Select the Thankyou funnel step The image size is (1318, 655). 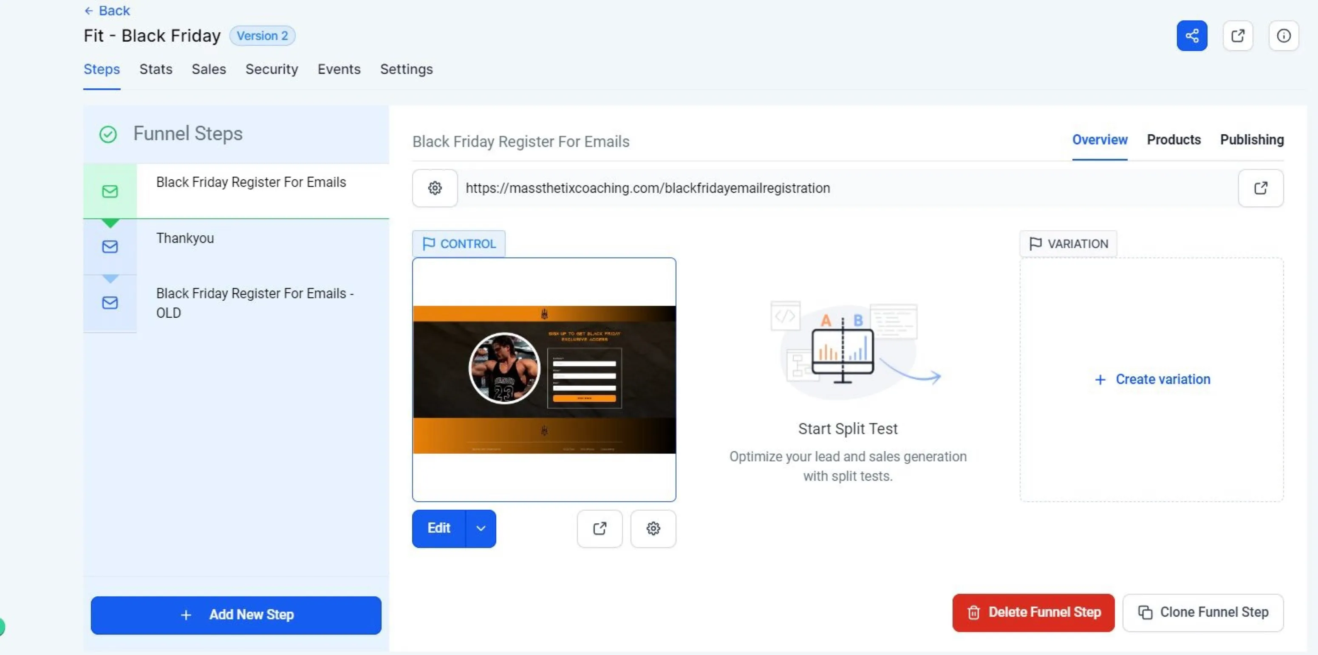click(x=236, y=247)
